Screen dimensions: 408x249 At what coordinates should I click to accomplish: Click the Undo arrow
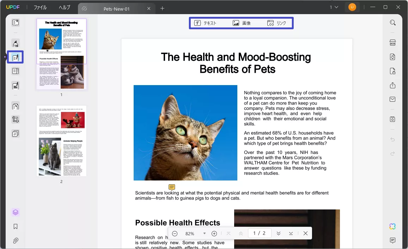(392, 140)
